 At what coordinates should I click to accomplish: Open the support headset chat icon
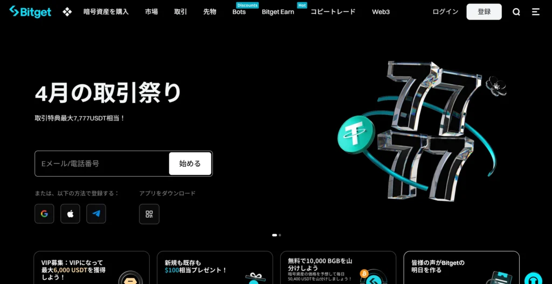point(533,279)
